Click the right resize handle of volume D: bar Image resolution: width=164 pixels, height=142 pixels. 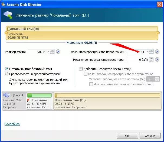(158, 33)
